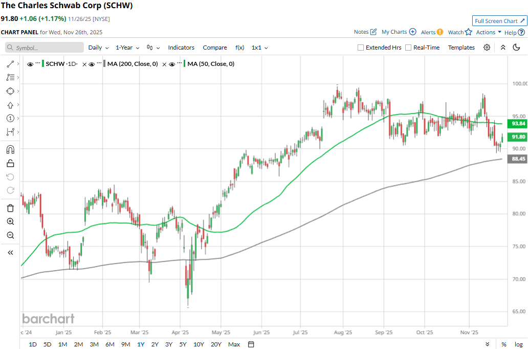Viewport: 528px width, 349px height.
Task: Open the Daily interval dropdown
Action: [99, 48]
